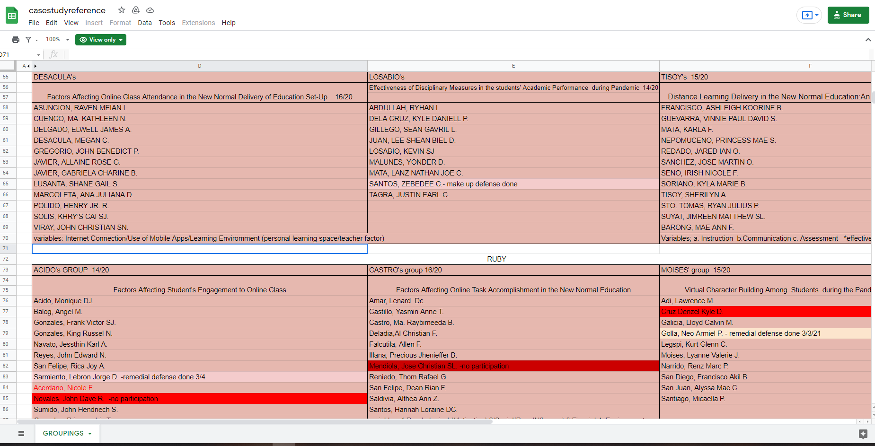Click cell FRANCISCO, ASHLEIGH KOORINE B.

pos(765,108)
